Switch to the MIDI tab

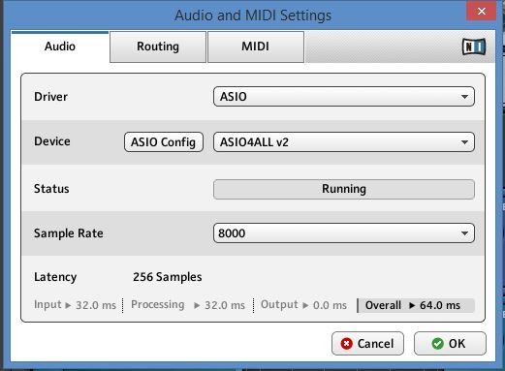256,46
